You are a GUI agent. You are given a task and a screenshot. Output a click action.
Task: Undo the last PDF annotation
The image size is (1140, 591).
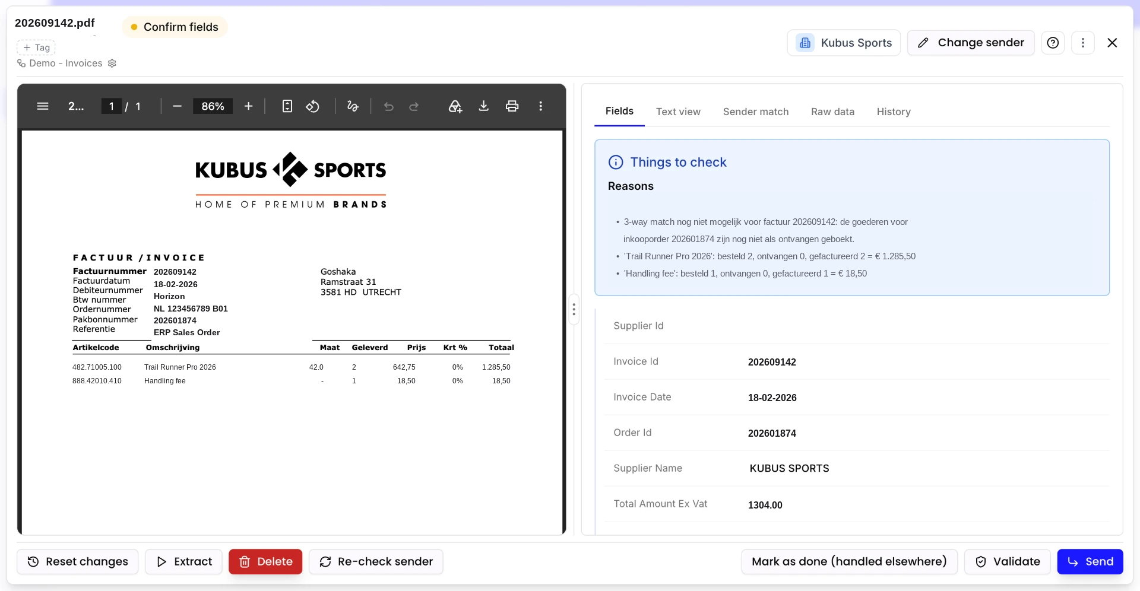pos(389,106)
